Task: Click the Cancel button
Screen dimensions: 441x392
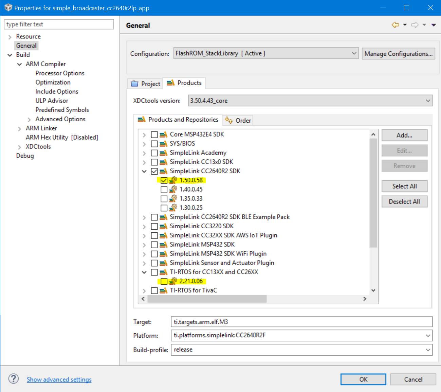Action: click(x=413, y=379)
